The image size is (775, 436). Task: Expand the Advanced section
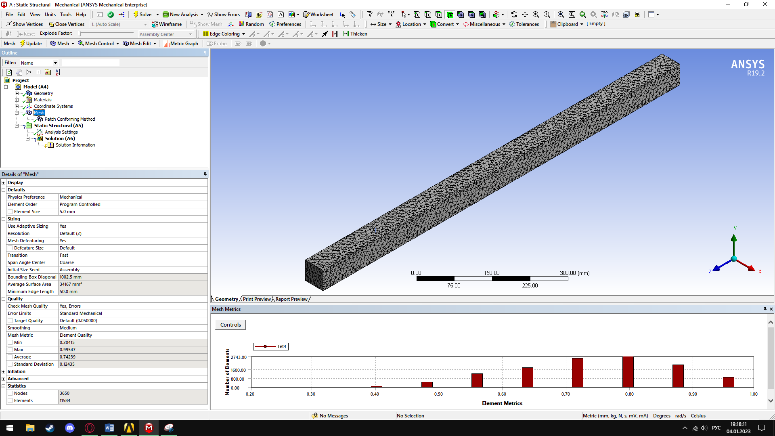(x=4, y=379)
